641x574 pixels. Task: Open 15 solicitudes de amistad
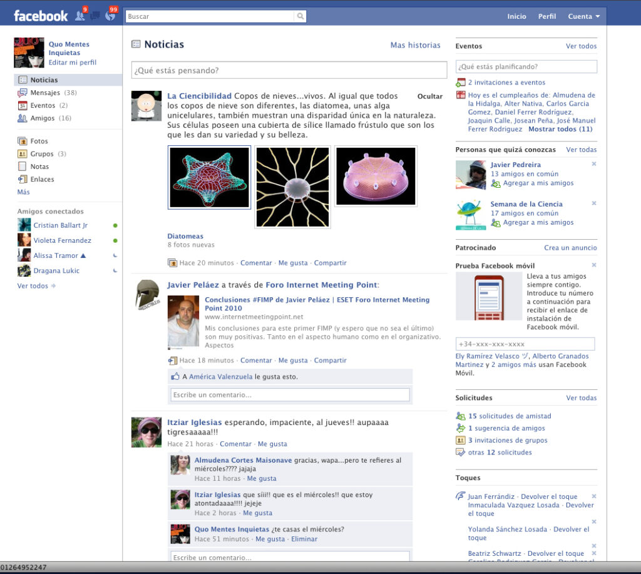tap(510, 416)
